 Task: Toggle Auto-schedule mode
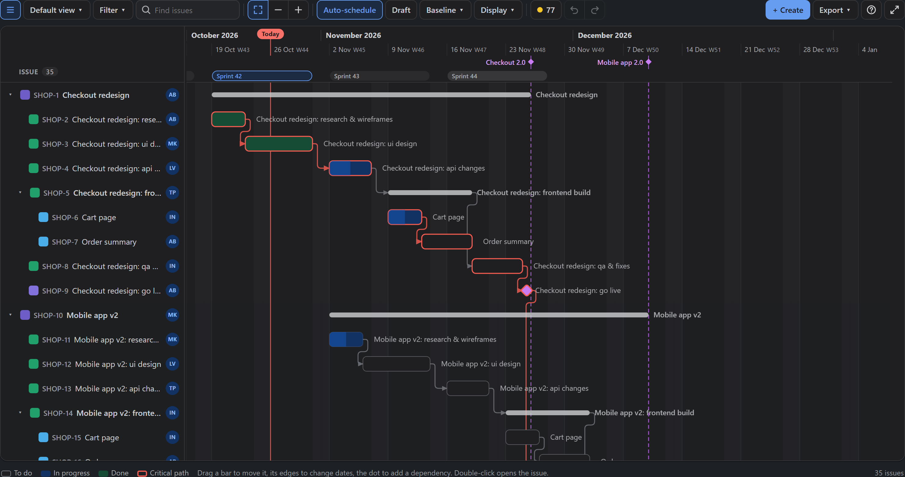349,10
